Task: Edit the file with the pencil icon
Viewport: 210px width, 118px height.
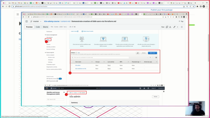Action: click(x=174, y=27)
